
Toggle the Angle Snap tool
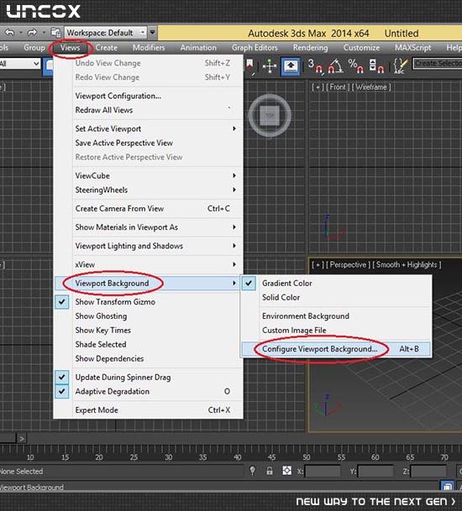(x=336, y=65)
